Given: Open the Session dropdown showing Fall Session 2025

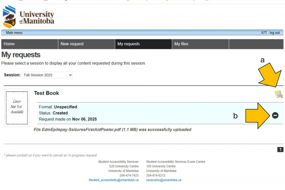Looking at the screenshot, I should coord(47,75).
